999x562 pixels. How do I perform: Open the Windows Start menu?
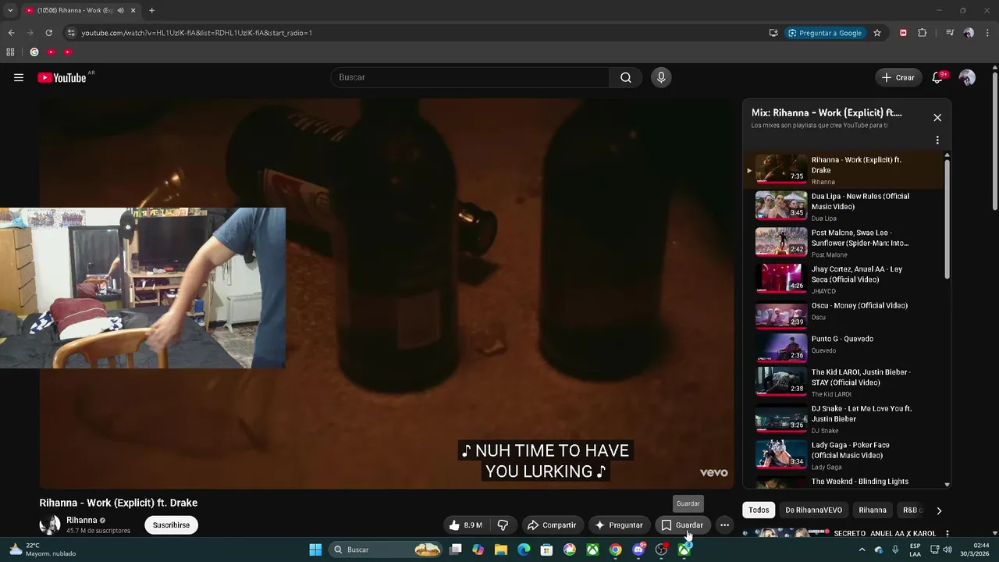coord(315,550)
